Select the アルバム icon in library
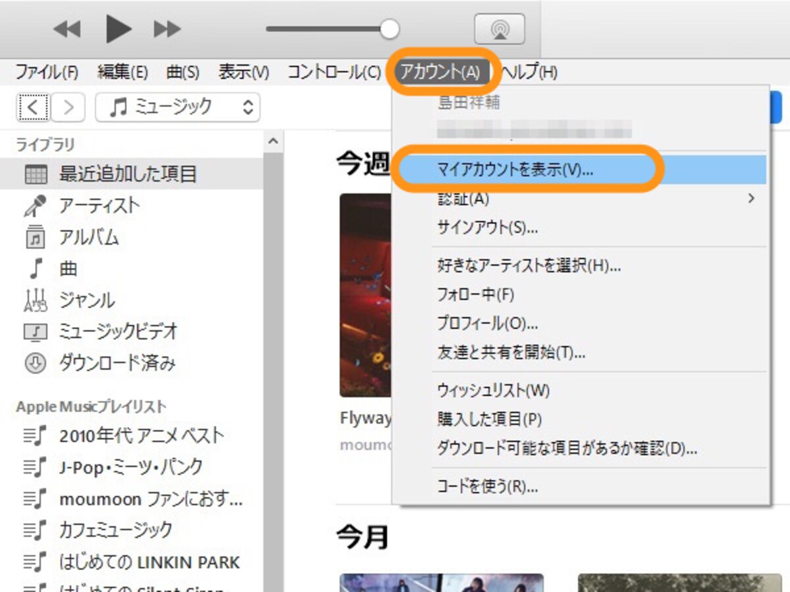 click(x=35, y=237)
